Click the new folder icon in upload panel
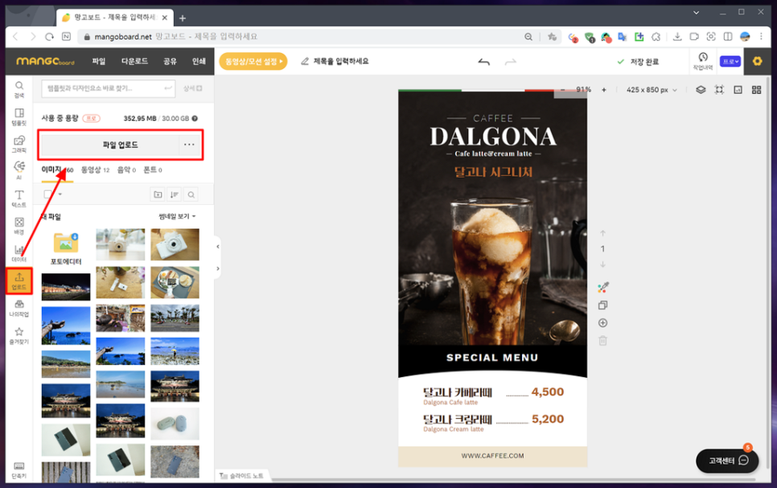The image size is (777, 488). tap(158, 195)
